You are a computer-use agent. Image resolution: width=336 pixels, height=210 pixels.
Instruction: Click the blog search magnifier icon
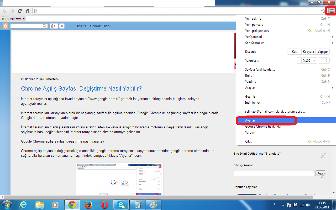coord(44,26)
